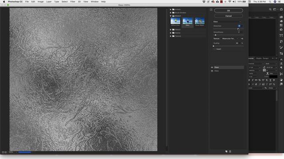Toggle All Caps in Character panel

[256, 80]
